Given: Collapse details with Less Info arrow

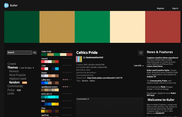Looking at the screenshot, I should (139, 66).
